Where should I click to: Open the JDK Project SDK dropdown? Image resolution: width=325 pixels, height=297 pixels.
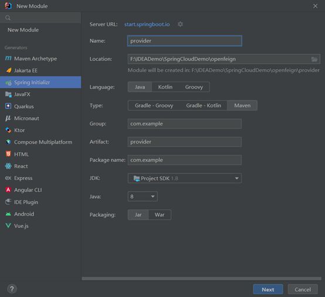tap(184, 179)
